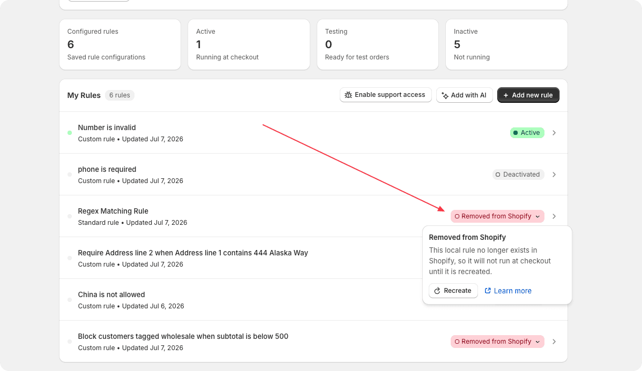
Task: Expand Removed from Shopify dropdown for wholesale rule
Action: [497, 342]
